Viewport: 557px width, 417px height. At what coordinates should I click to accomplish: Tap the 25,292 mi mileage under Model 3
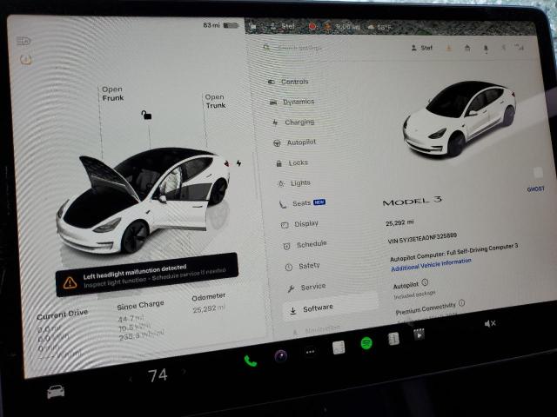point(399,222)
